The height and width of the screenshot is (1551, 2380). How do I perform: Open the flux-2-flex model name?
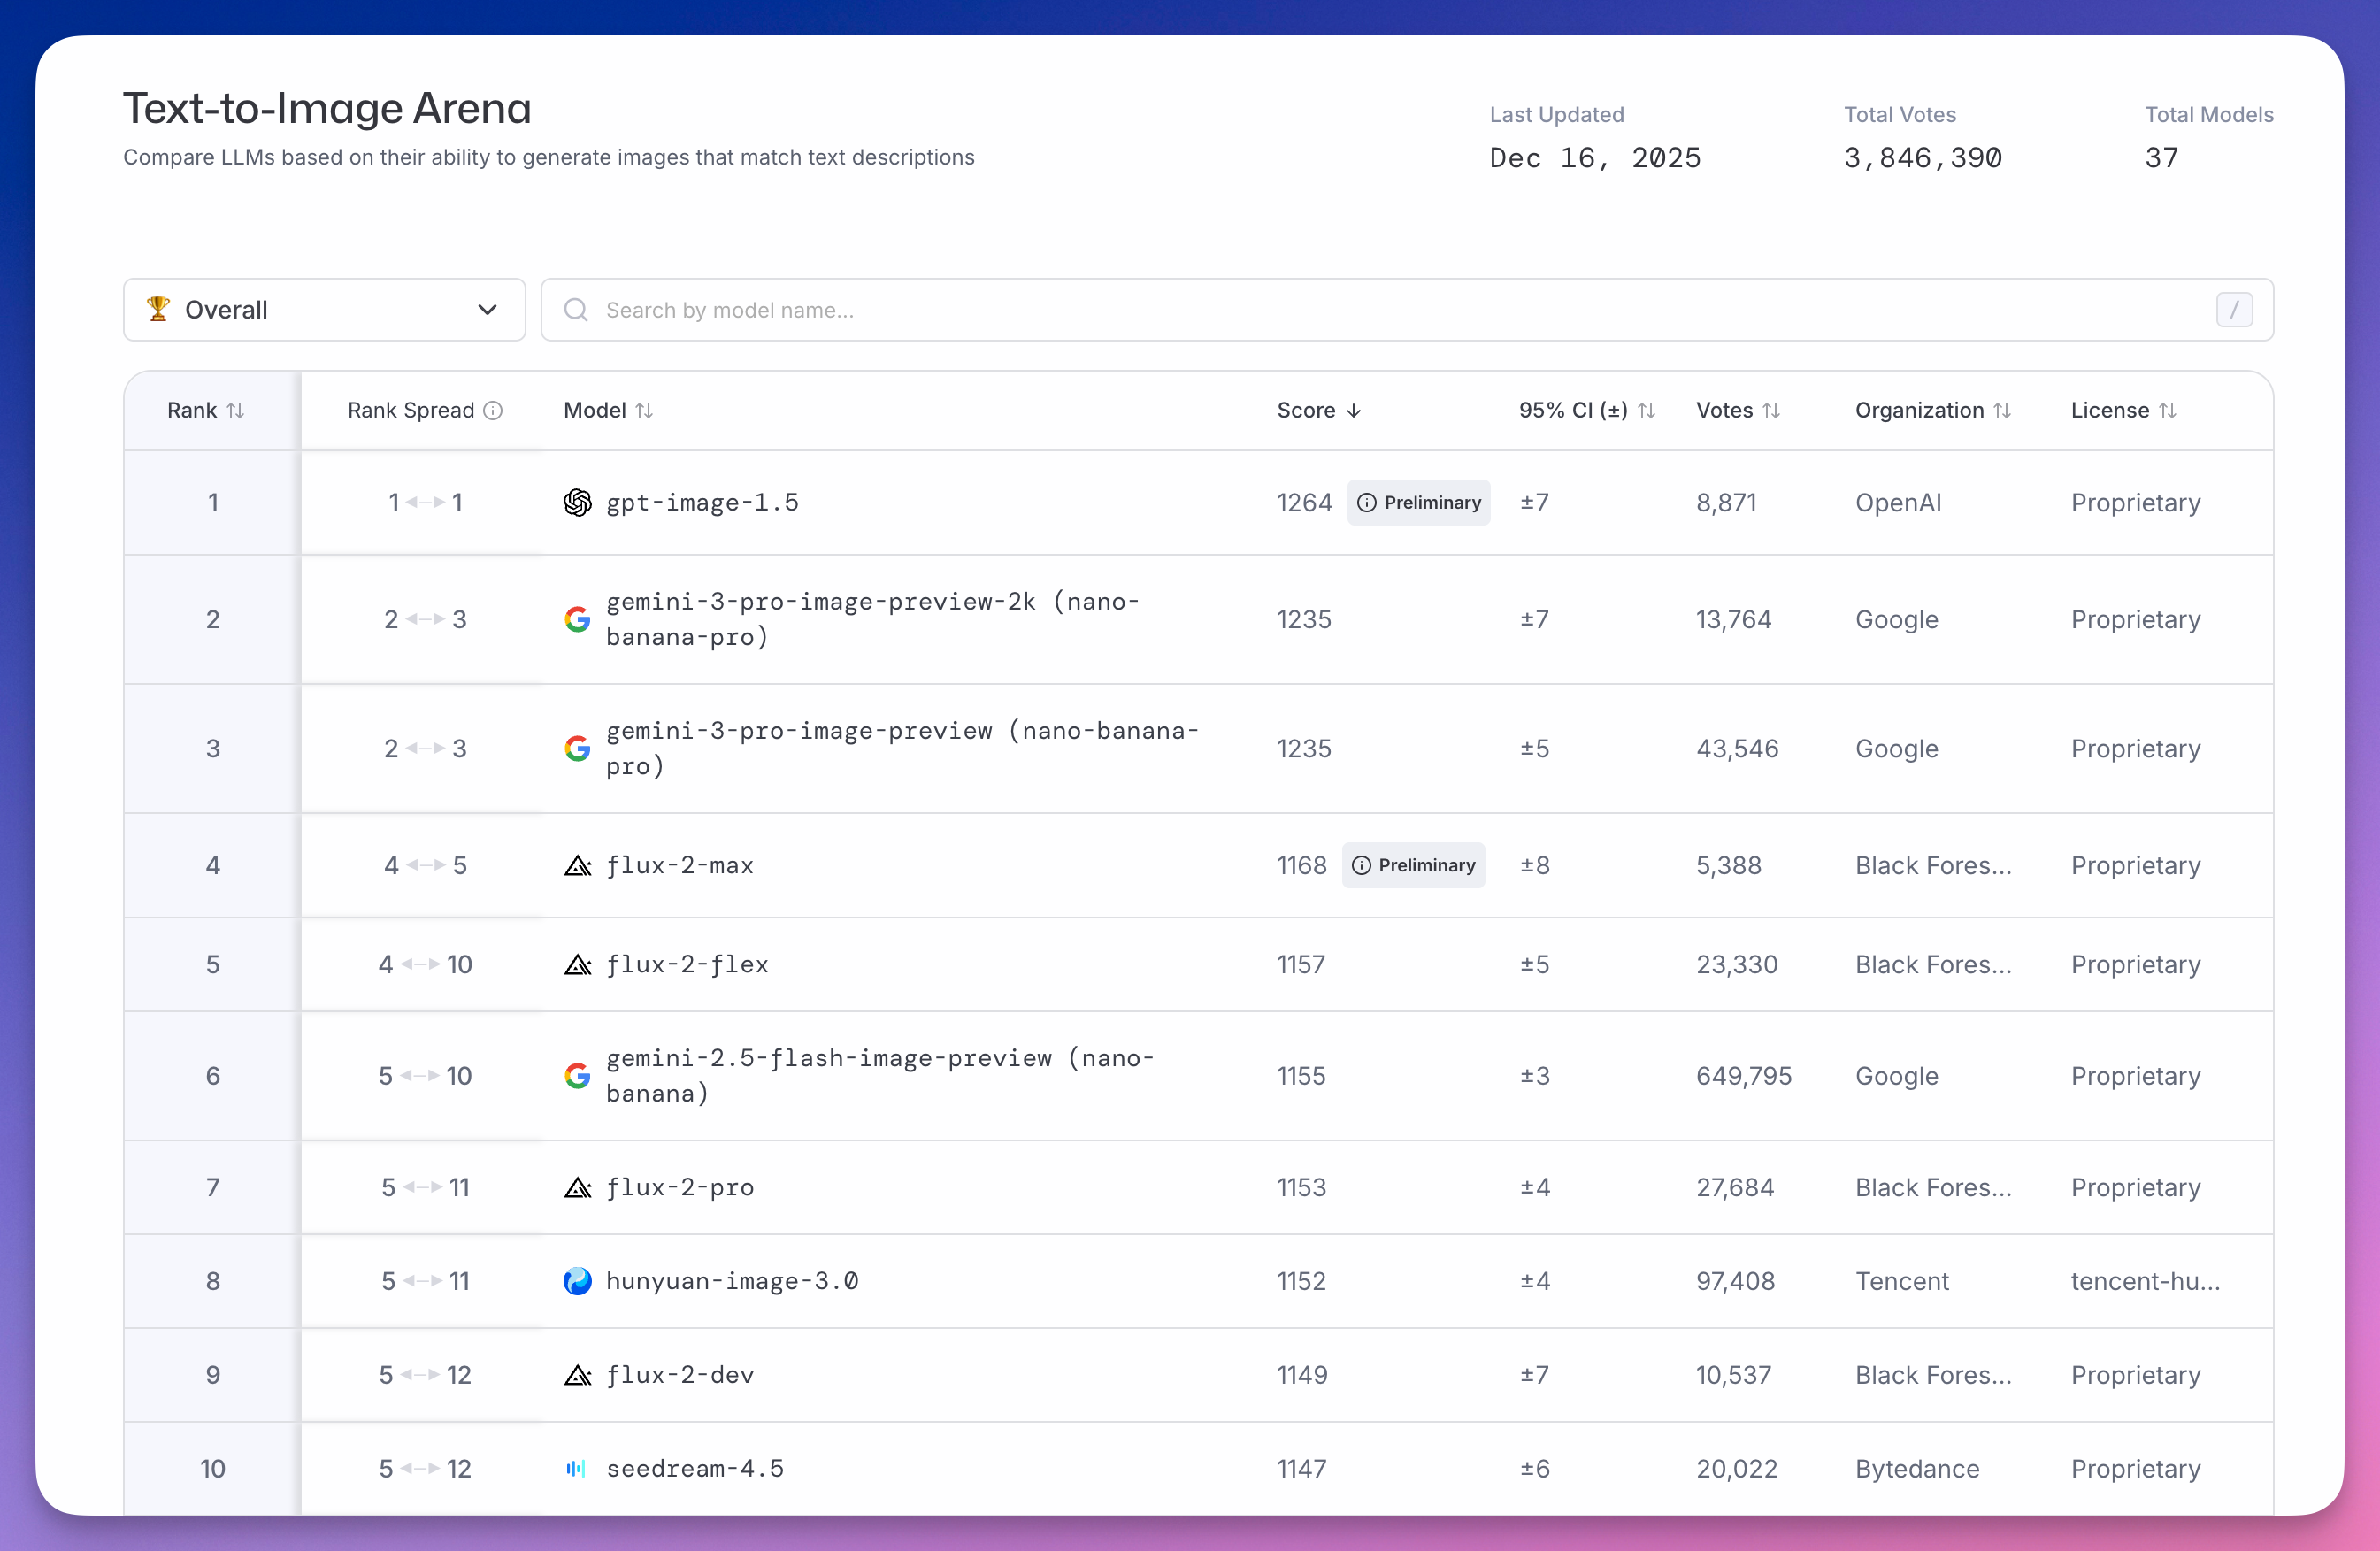(687, 964)
